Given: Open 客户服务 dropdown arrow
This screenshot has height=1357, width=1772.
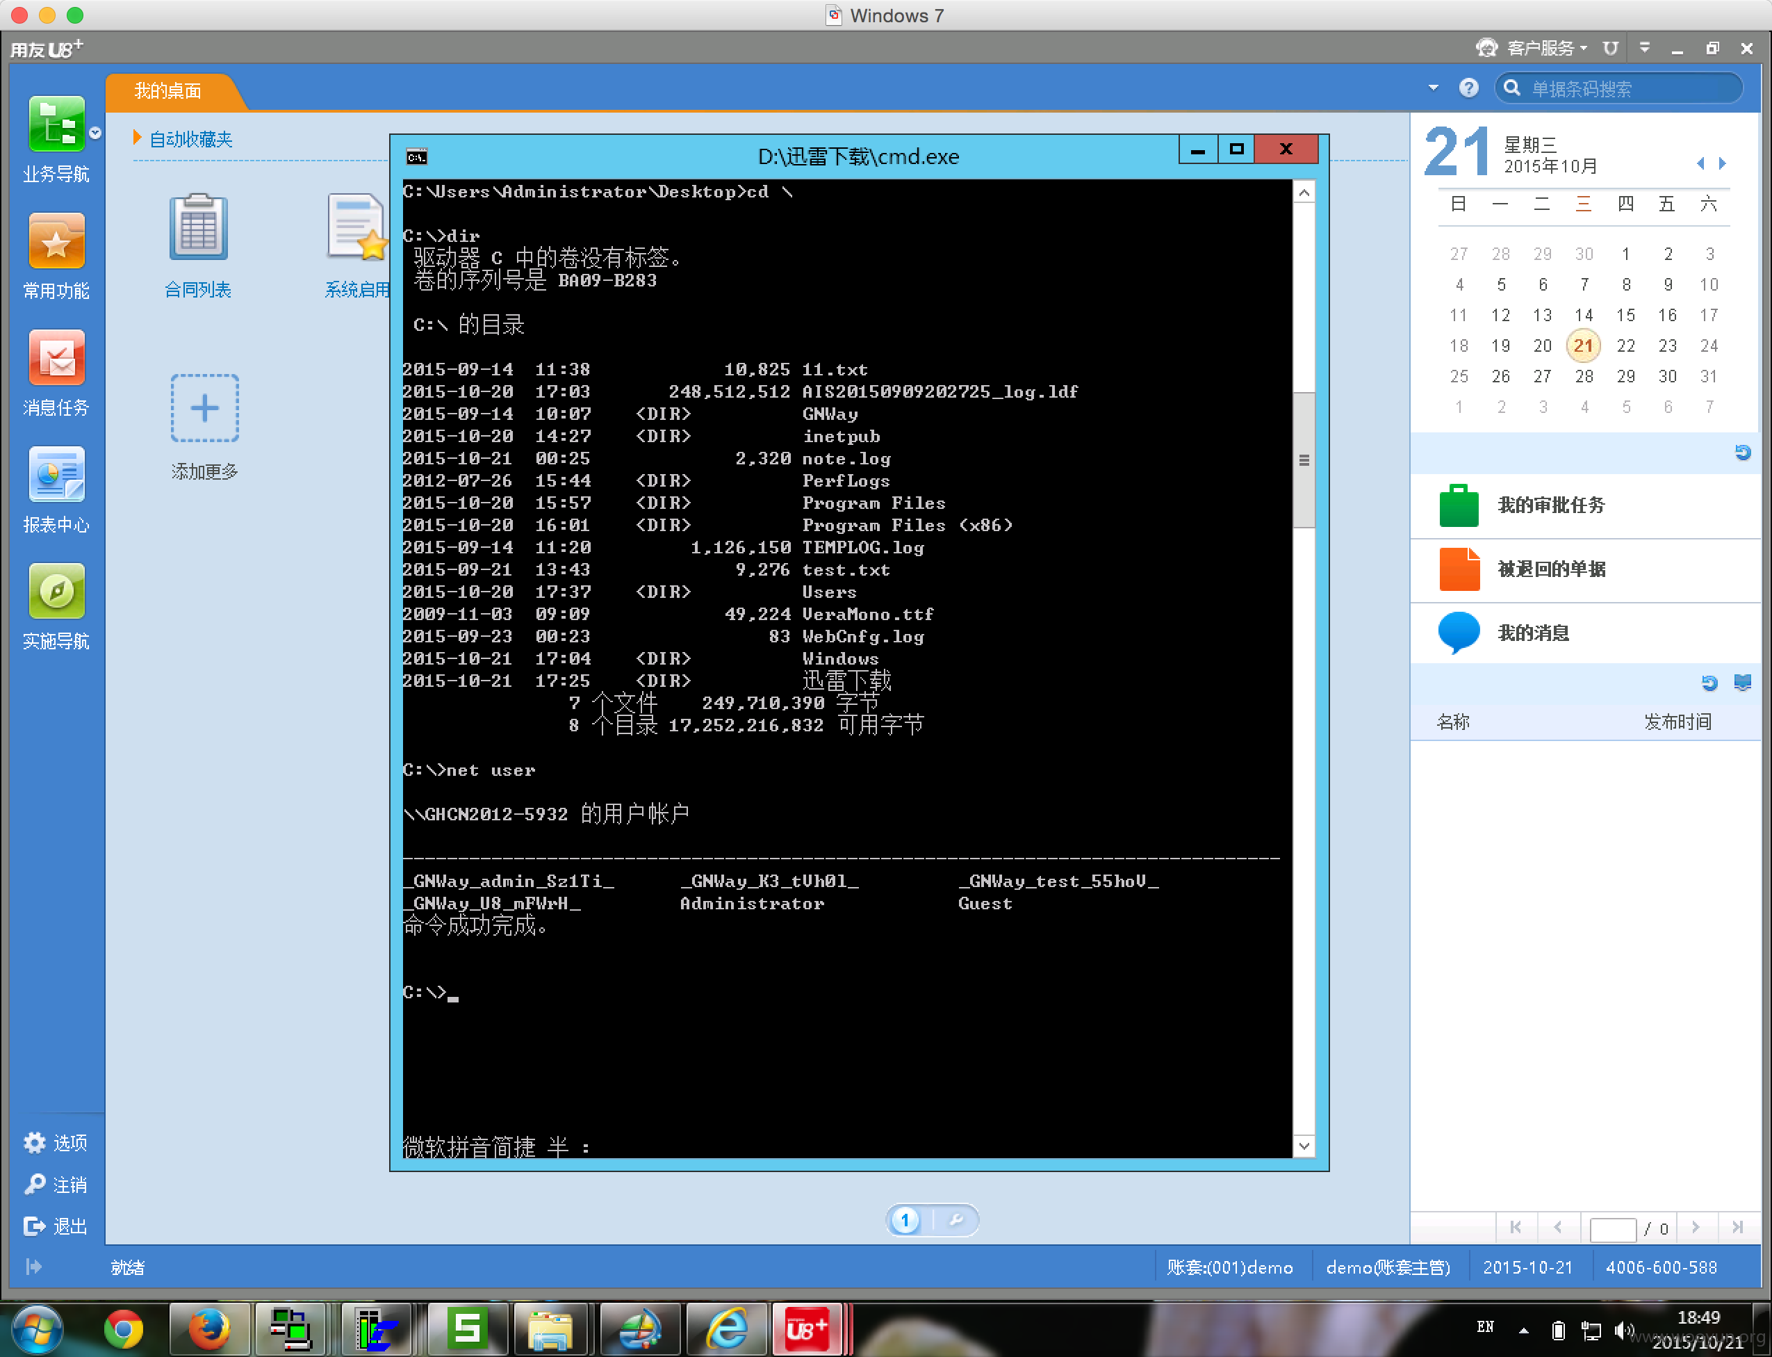Looking at the screenshot, I should (1584, 49).
